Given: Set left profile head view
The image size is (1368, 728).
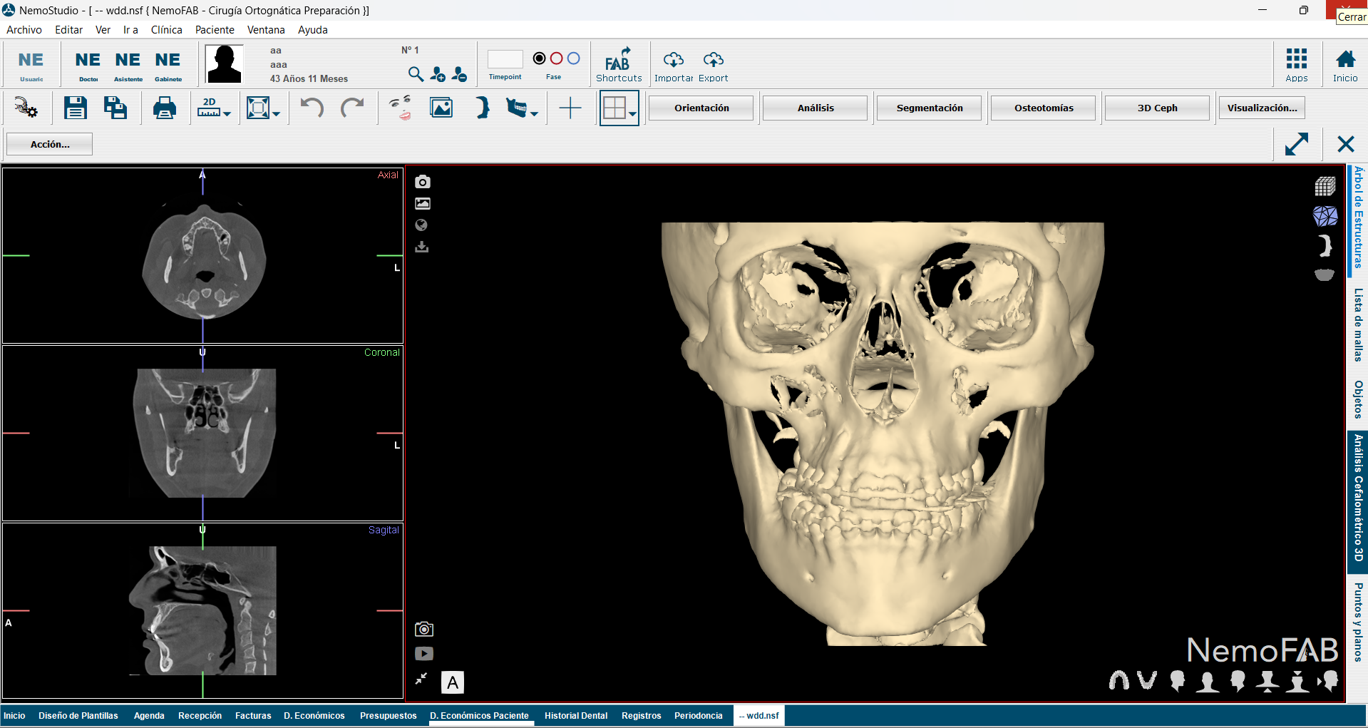Looking at the screenshot, I should tap(1238, 681).
